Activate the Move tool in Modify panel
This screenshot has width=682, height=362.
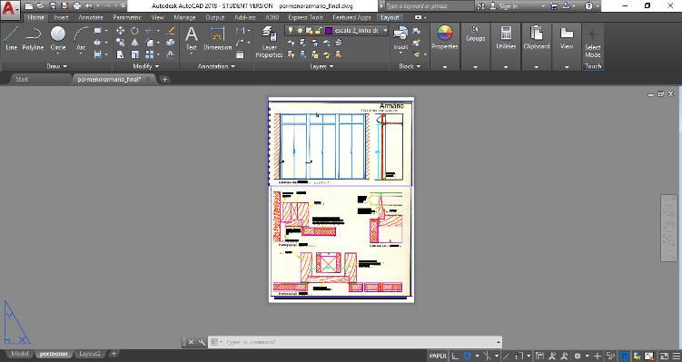point(121,31)
